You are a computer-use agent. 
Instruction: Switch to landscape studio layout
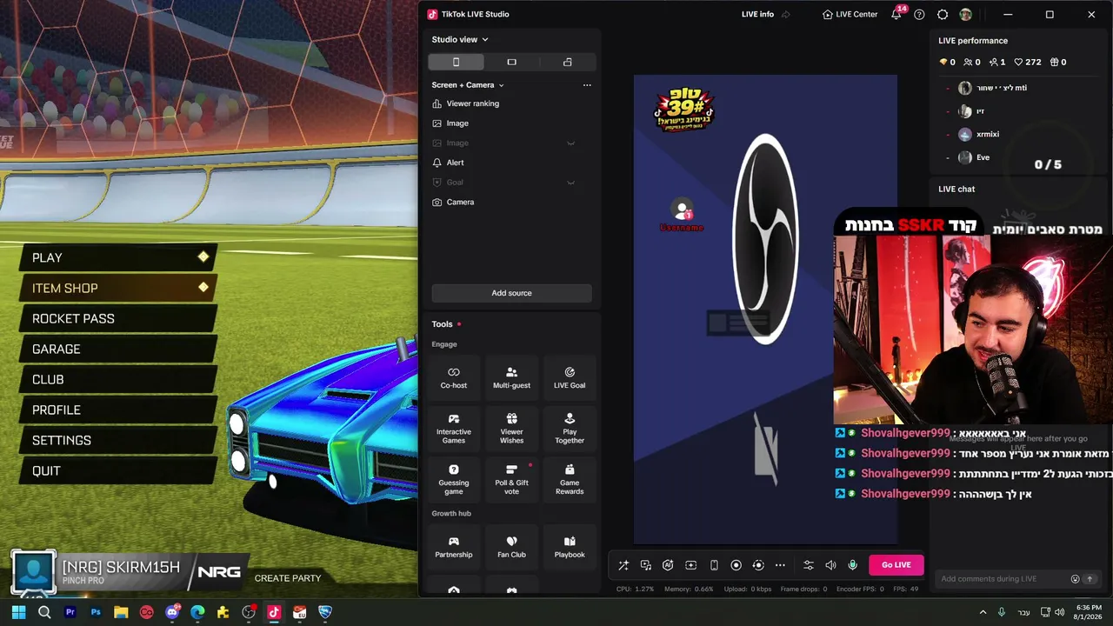click(511, 62)
